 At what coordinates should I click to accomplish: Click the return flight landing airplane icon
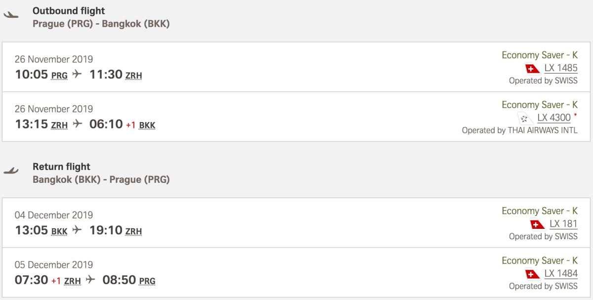tap(11, 171)
